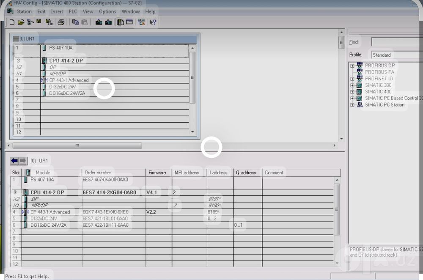This screenshot has width=423, height=280.
Task: Click the Print toolbar icon
Action: [x=61, y=22]
